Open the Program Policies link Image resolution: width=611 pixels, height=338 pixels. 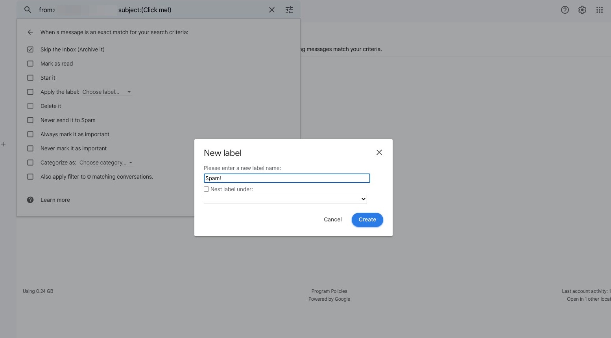(329, 291)
